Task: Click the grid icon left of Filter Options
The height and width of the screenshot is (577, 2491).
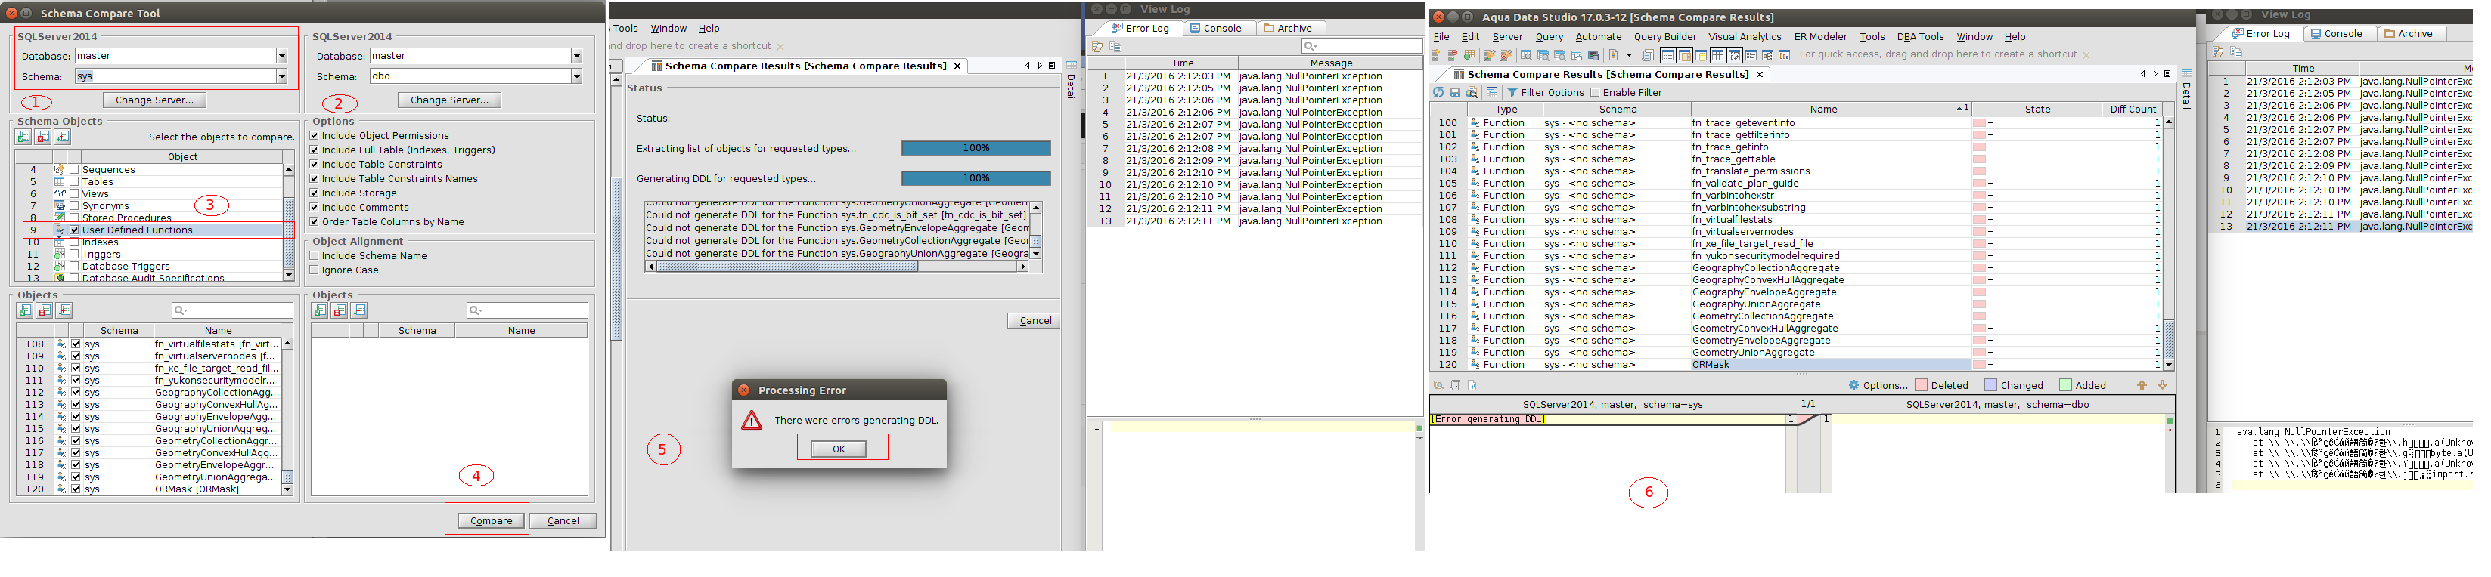Action: [1492, 93]
